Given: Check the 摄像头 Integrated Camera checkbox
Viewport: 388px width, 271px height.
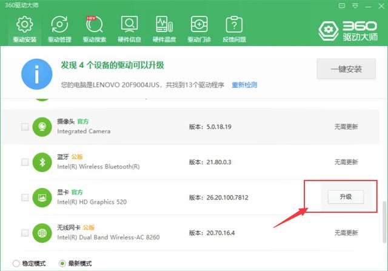Looking at the screenshot, I should tap(25, 127).
